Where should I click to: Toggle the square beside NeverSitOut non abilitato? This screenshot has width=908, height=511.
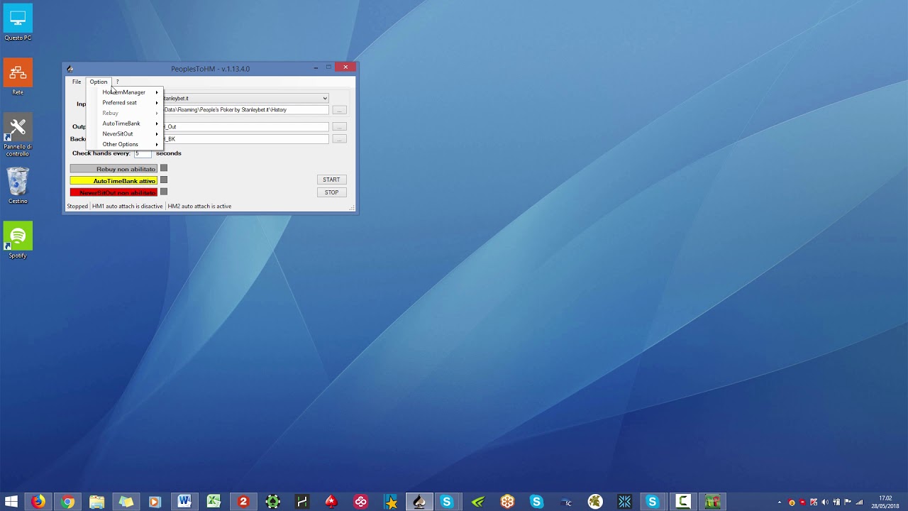(x=164, y=192)
